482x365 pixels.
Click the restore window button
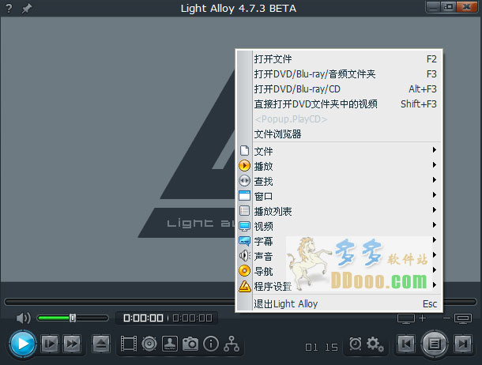click(449, 7)
